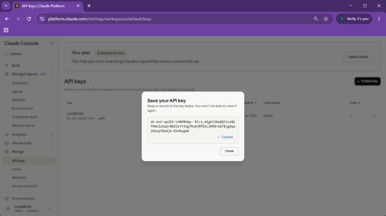The height and width of the screenshot is (216, 386).
Task: Open Credential vaults in sidebar
Action: 25,117
